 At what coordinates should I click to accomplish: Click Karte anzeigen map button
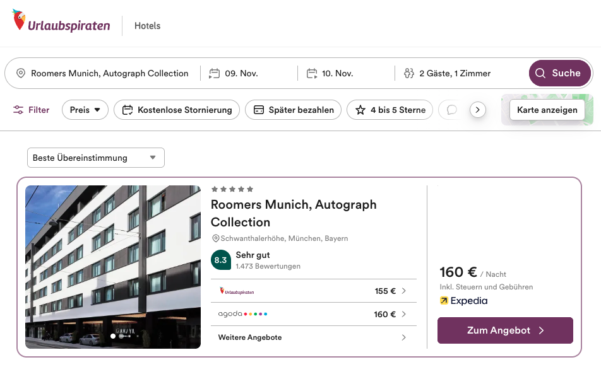pyautogui.click(x=547, y=110)
